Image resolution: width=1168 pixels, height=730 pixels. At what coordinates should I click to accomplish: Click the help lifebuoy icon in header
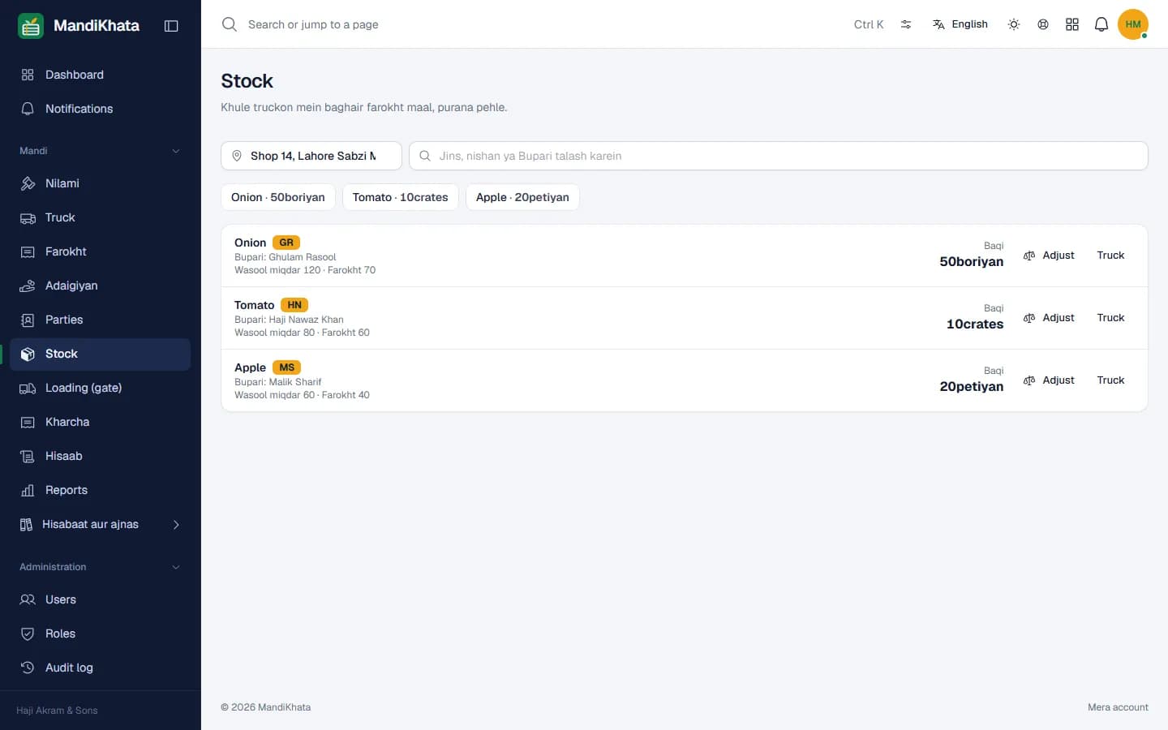point(1043,24)
